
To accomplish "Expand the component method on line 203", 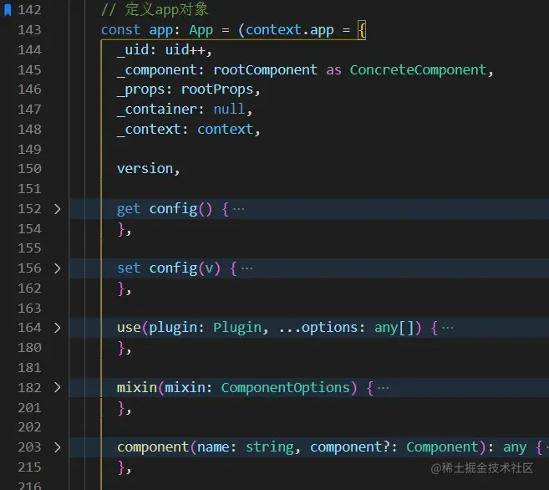I will [x=58, y=447].
